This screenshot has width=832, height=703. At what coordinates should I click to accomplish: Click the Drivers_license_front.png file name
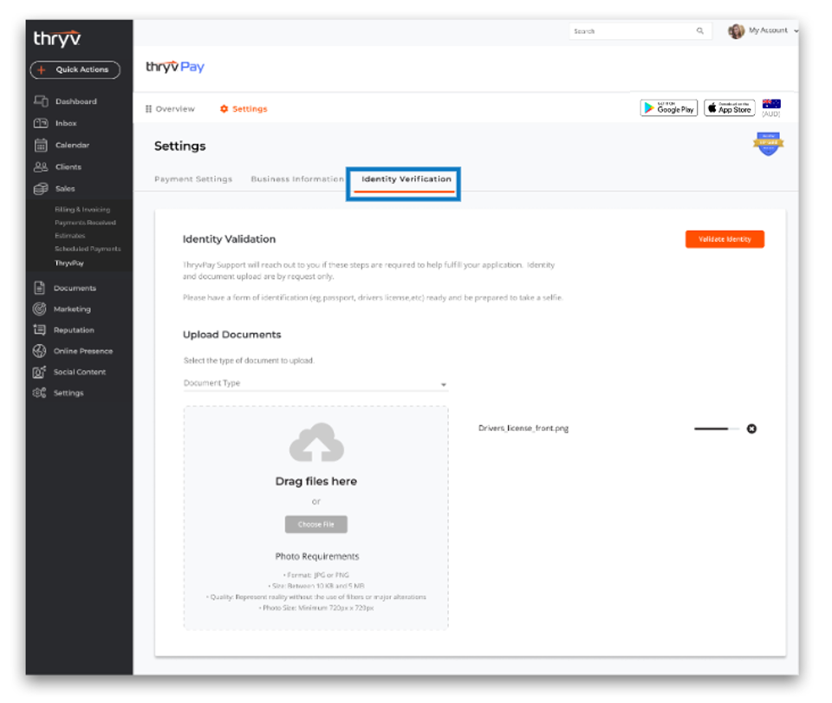pos(523,428)
